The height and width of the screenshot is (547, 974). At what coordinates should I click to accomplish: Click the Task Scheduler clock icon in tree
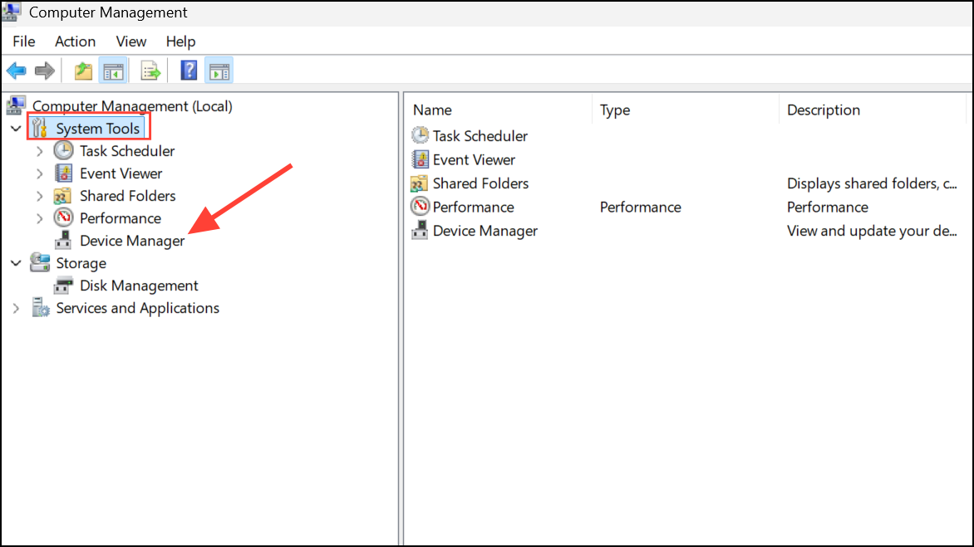point(63,151)
